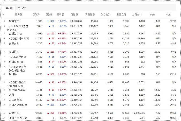Viewport: 181px width, 121px height.
Task: Click the 33,628,857 volume value
Action: [76, 21]
